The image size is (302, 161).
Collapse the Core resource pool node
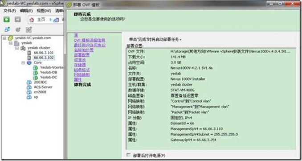[23, 62]
